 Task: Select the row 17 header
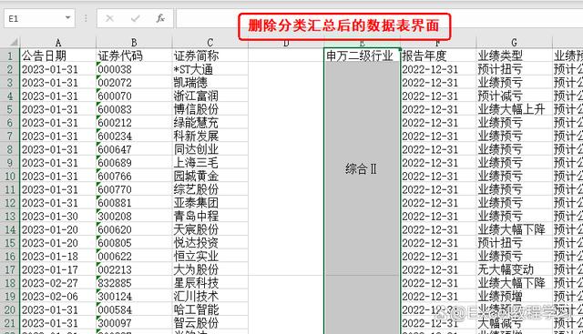(x=10, y=269)
